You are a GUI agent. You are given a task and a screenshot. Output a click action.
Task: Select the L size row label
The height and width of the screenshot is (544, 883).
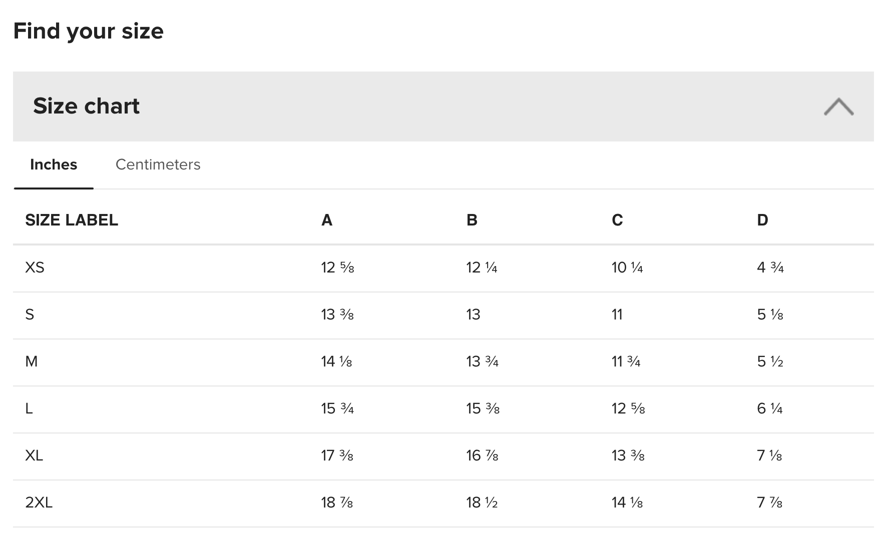coord(29,408)
